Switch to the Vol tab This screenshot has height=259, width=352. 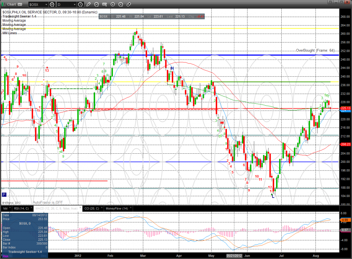[5, 209]
